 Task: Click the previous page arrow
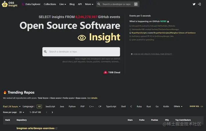[x=47, y=112]
